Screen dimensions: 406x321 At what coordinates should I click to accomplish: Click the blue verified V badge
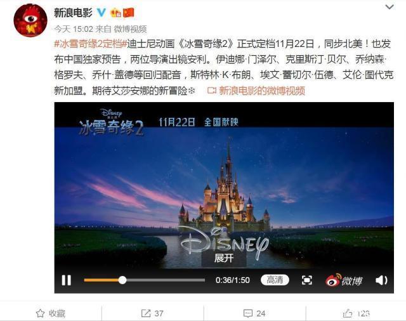[101, 13]
